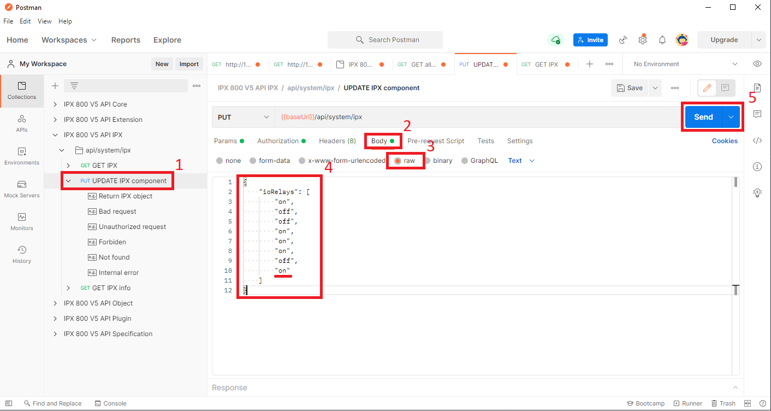This screenshot has height=411, width=771.
Task: Open the Upgrade dropdown arrow
Action: tap(758, 40)
